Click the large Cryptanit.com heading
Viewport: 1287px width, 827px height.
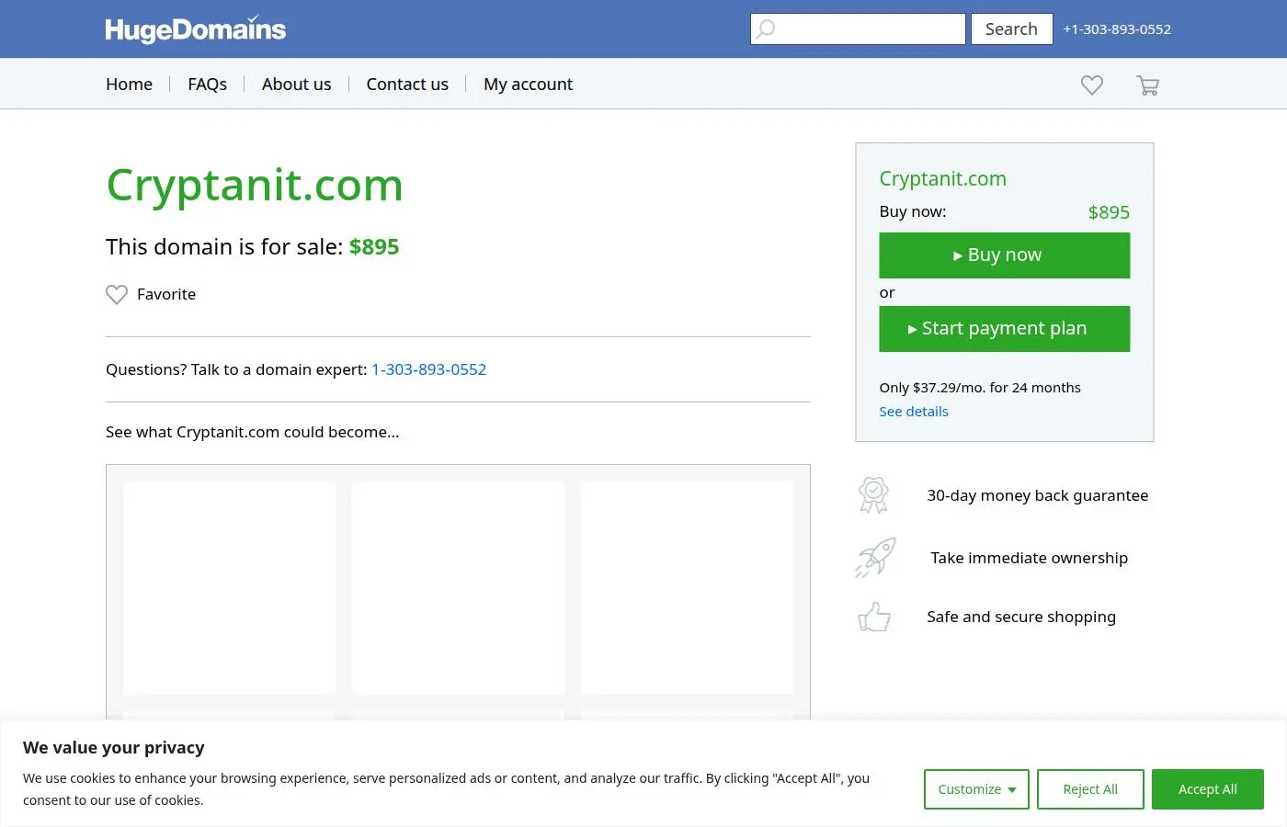255,186
